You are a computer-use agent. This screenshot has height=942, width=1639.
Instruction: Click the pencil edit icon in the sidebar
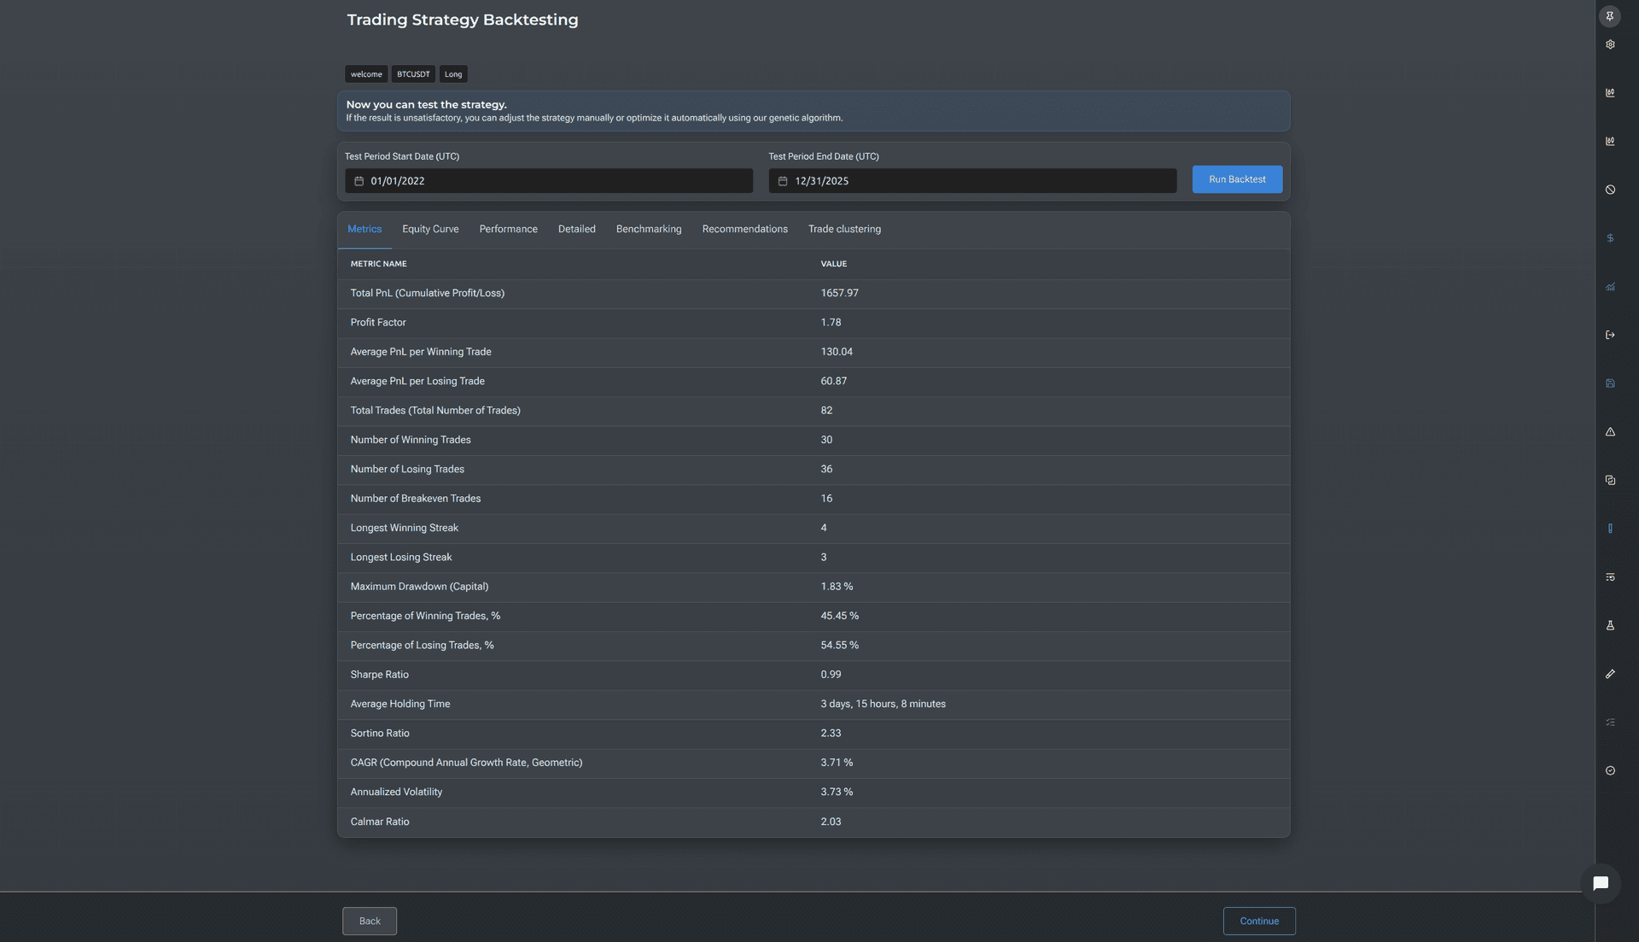coord(1610,674)
